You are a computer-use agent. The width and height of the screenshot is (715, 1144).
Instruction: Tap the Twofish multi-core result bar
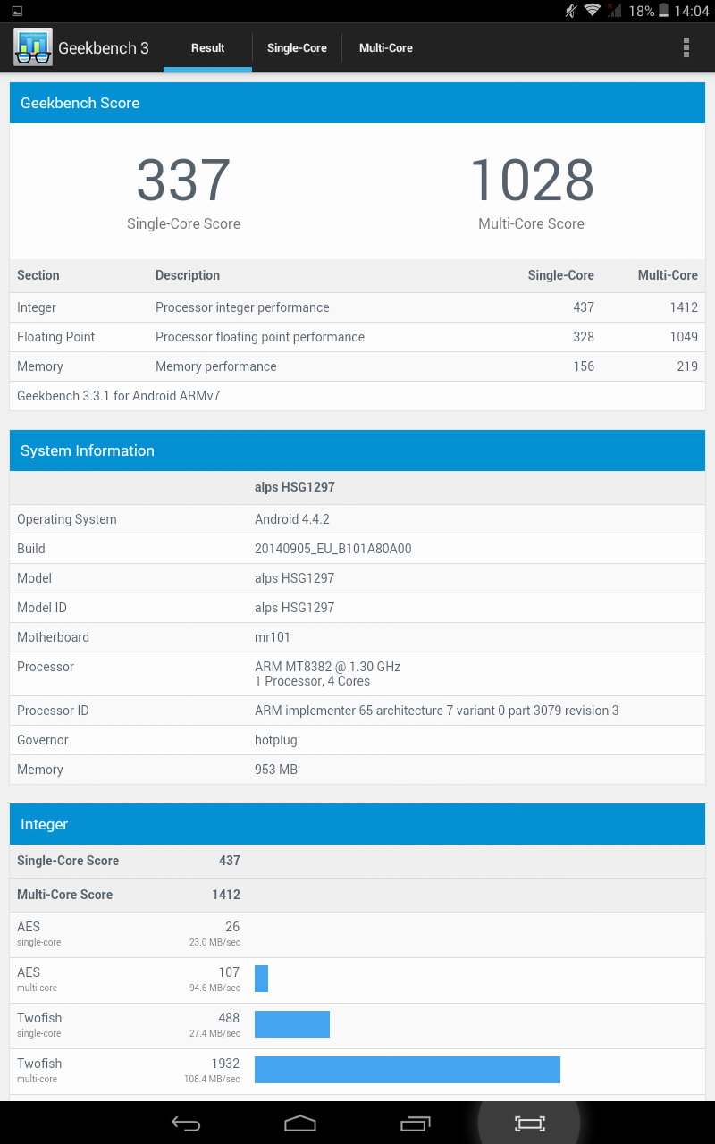(x=407, y=1070)
